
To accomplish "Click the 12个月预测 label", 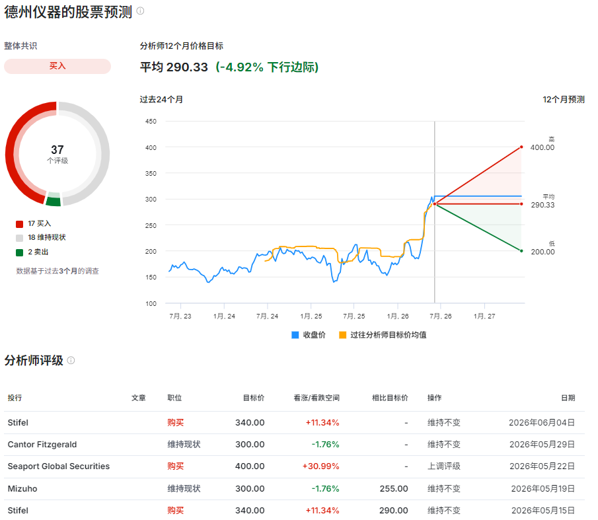I will [564, 100].
